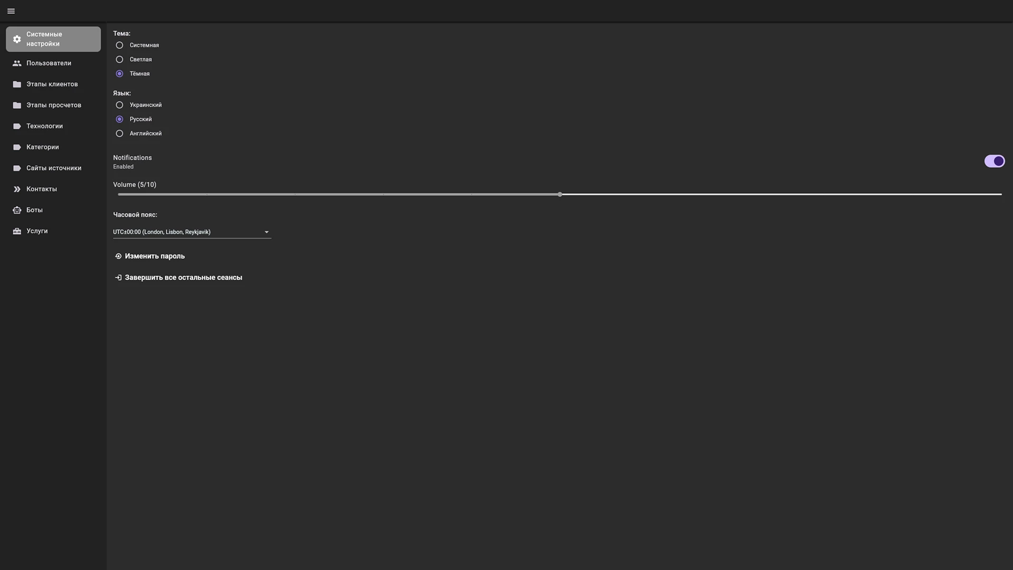Image resolution: width=1013 pixels, height=570 pixels.
Task: Select the Светлая theme radio button
Action: point(120,60)
